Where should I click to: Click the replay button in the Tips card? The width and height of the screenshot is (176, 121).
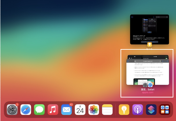point(150,32)
